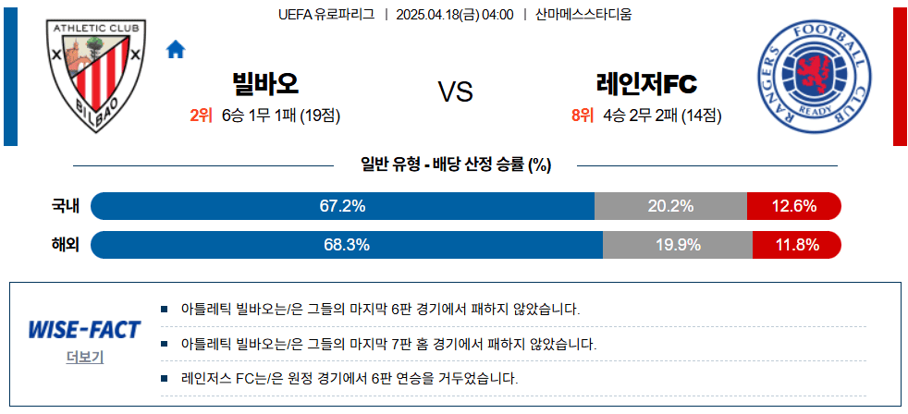Click the domestic 67.2% blue win bar
This screenshot has width=908, height=414.
(342, 206)
